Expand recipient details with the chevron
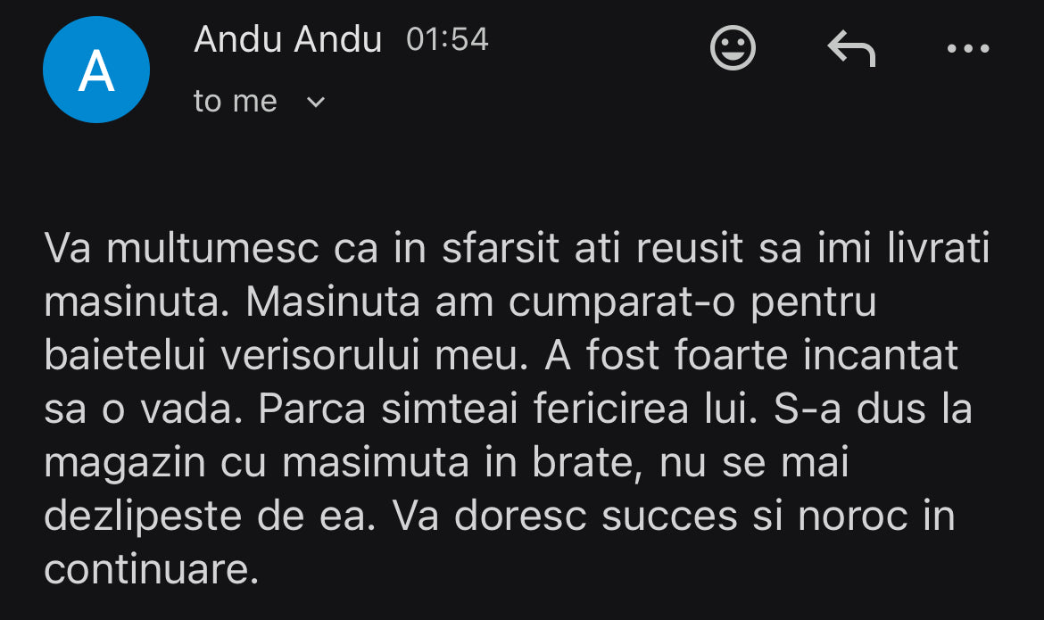This screenshot has height=620, width=1044. click(316, 103)
